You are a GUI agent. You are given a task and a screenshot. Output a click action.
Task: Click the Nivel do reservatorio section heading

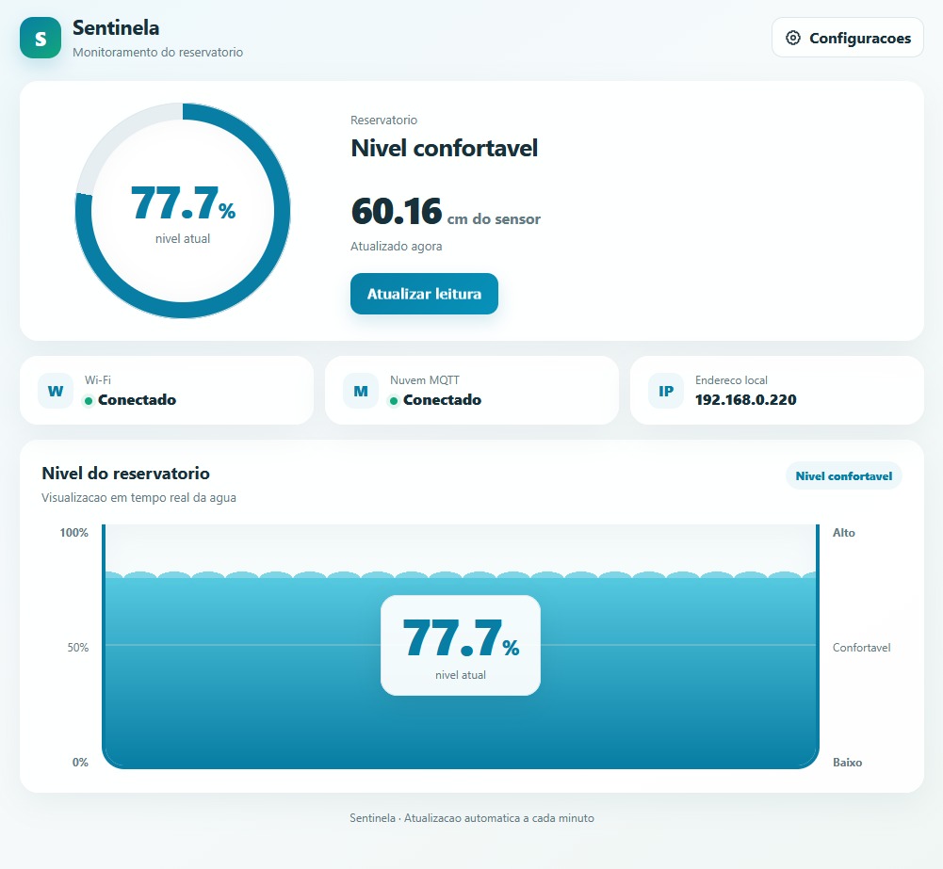point(125,474)
